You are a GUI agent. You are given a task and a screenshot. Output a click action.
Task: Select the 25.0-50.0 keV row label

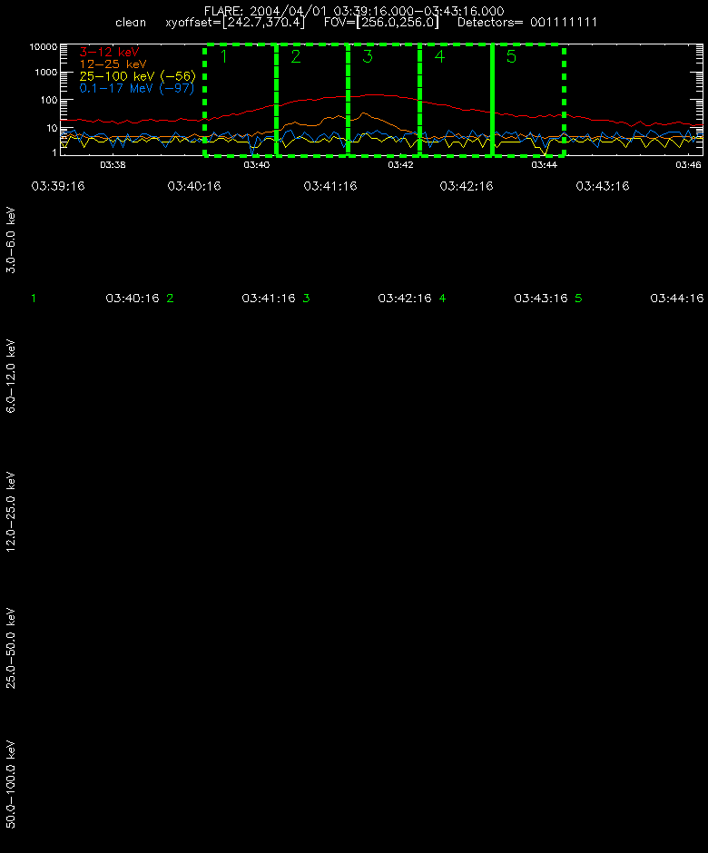[x=10, y=648]
